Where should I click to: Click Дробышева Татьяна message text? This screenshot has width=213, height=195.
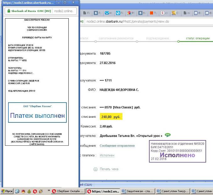131,136
